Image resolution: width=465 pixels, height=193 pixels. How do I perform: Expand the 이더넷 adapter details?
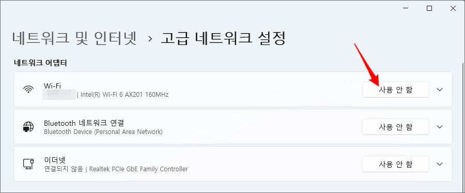[440, 164]
